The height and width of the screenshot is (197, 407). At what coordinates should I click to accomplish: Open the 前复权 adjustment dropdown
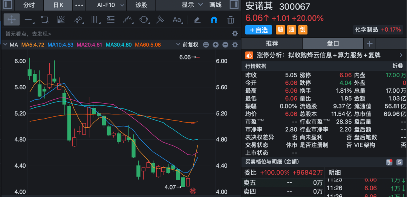click(x=187, y=45)
